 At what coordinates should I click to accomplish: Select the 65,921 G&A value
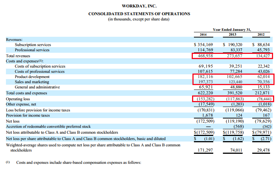point(206,87)
